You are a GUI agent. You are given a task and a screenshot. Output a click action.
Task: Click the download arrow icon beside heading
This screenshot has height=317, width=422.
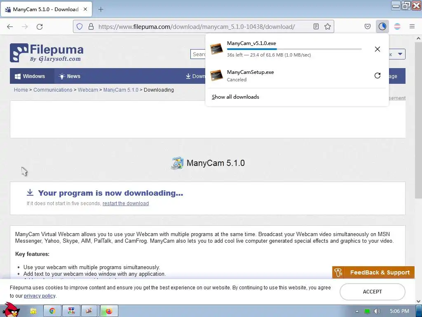[x=30, y=192]
